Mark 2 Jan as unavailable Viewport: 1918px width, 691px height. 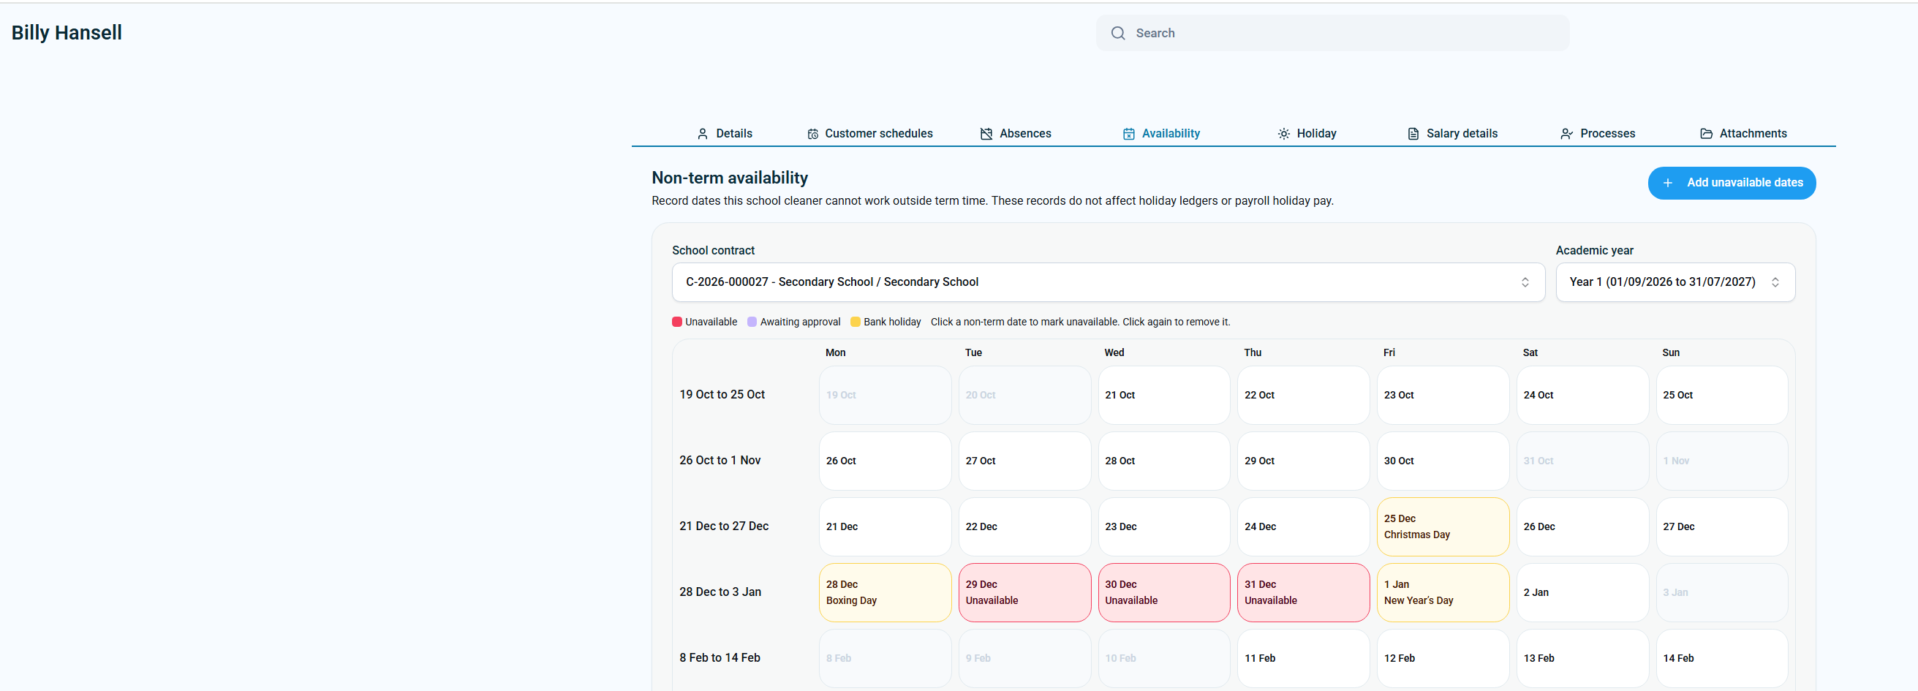pyautogui.click(x=1582, y=593)
